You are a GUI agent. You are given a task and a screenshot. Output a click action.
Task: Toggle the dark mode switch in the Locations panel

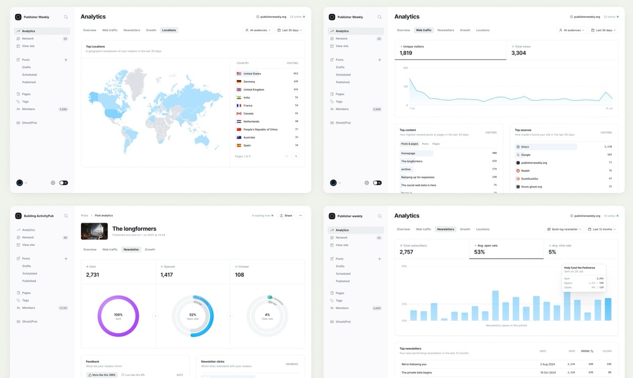click(64, 183)
